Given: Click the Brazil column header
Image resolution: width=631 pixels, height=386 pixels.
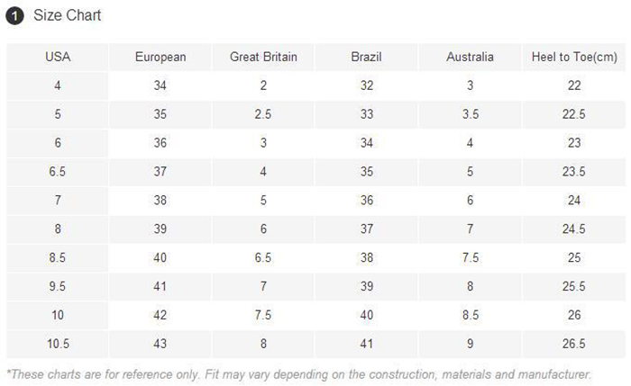Looking at the screenshot, I should [366, 57].
